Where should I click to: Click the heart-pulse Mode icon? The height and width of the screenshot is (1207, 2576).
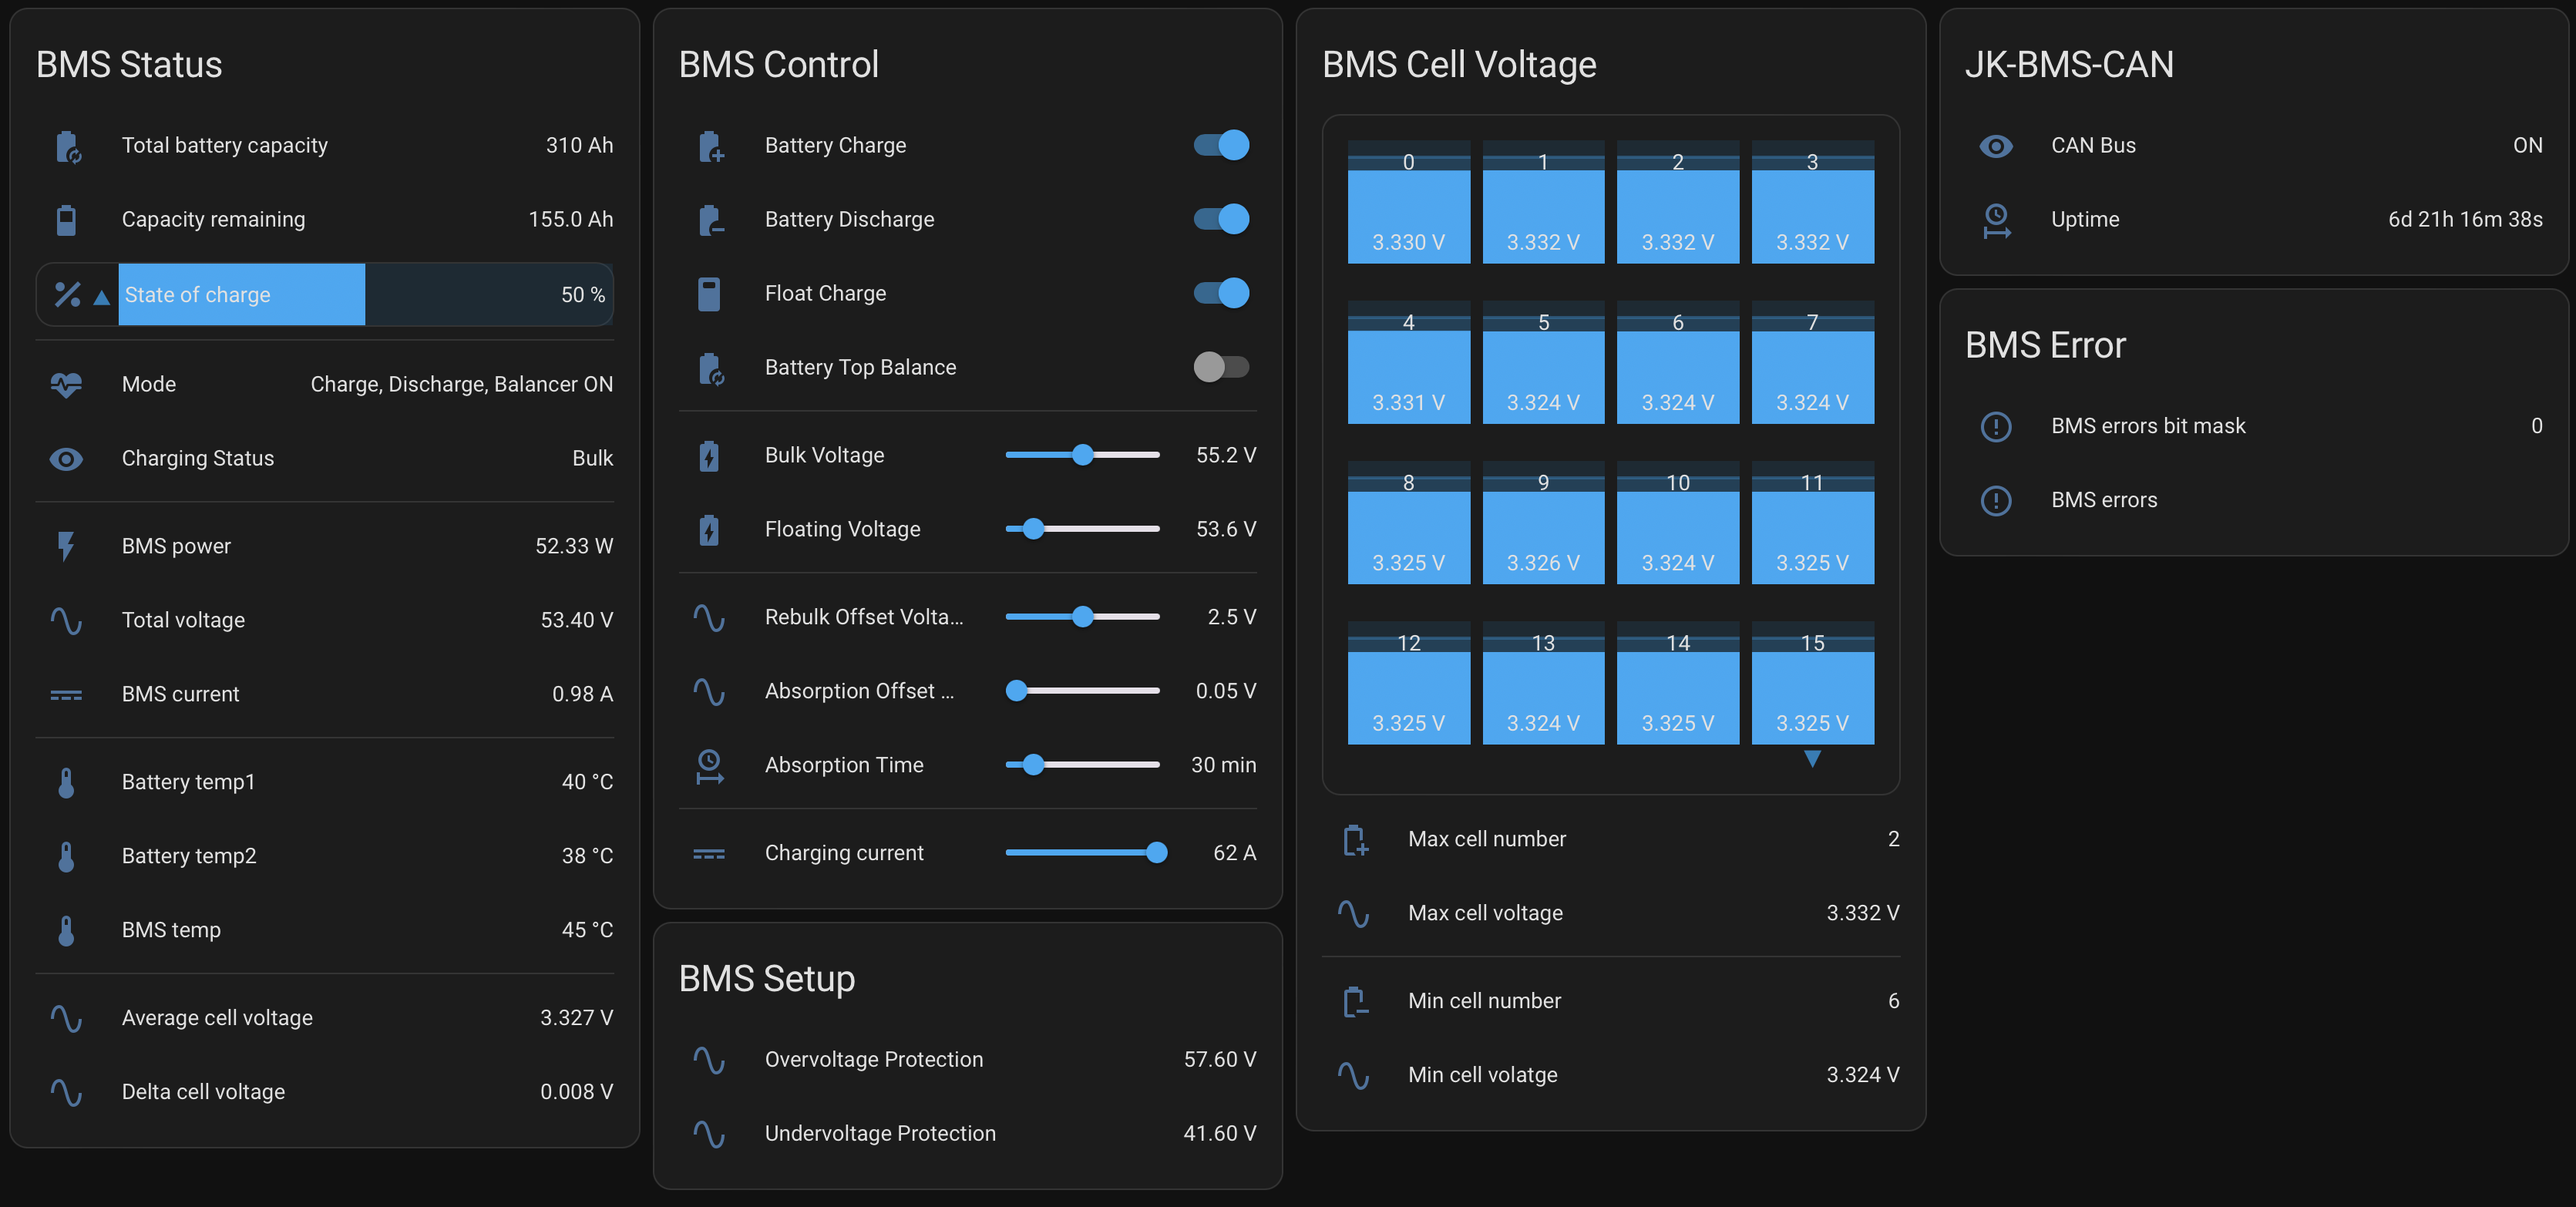pyautogui.click(x=67, y=385)
